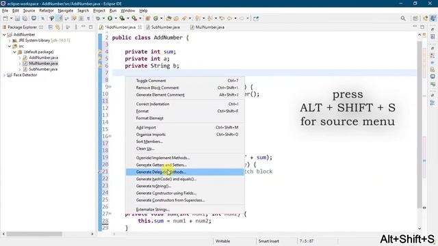
Task: Click the Last Edit Location icon
Action: click(x=222, y=18)
